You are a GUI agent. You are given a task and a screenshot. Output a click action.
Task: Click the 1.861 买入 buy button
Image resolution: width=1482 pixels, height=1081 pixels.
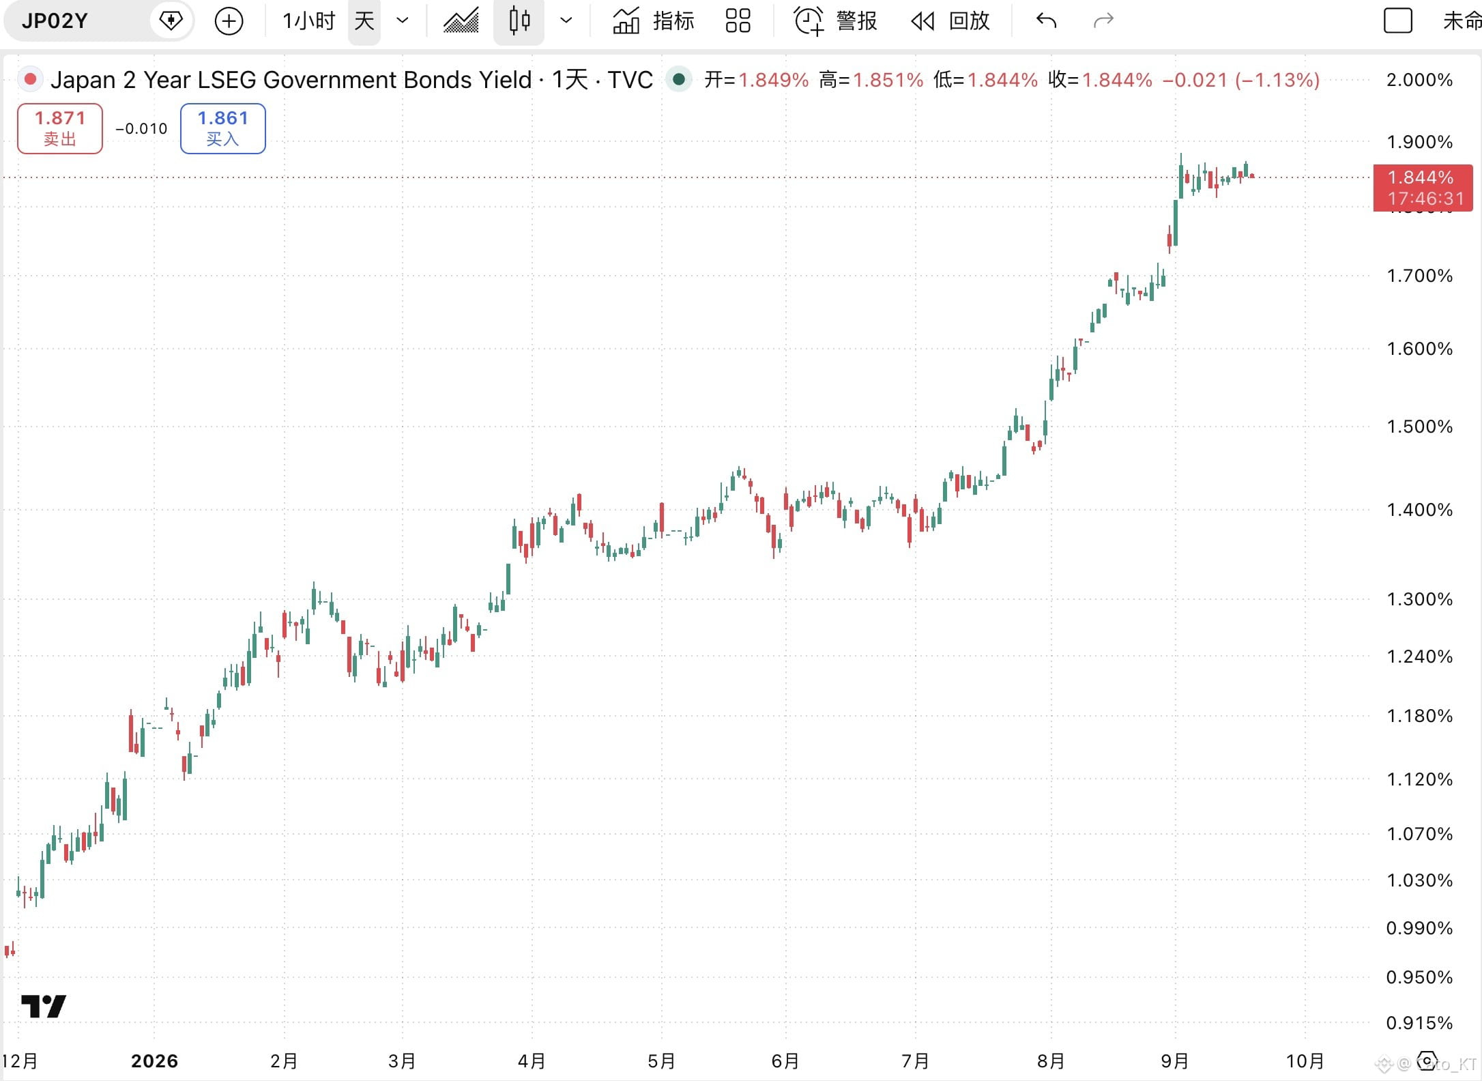pos(223,128)
